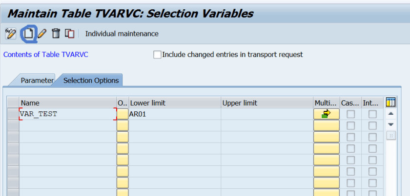The width and height of the screenshot is (410, 196).
Task: Tick the case-sensitive checkbox in VAR_TEST row
Action: [x=350, y=114]
